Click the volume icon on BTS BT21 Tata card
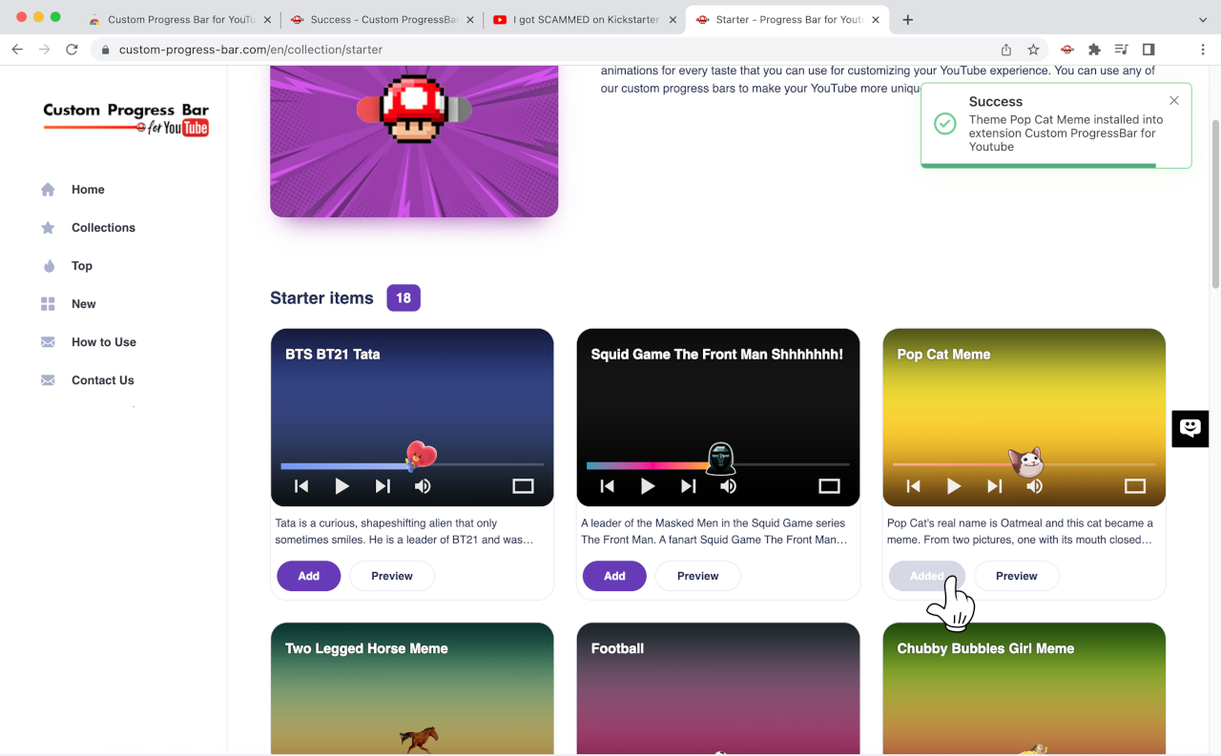This screenshot has width=1221, height=756. click(423, 486)
